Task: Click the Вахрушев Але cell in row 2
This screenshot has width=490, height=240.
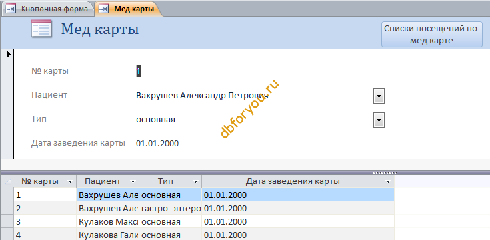Action: [108, 208]
